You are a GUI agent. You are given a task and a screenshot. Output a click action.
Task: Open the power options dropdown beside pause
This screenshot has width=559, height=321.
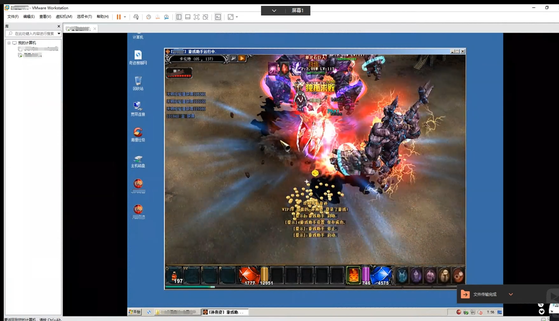pos(125,17)
